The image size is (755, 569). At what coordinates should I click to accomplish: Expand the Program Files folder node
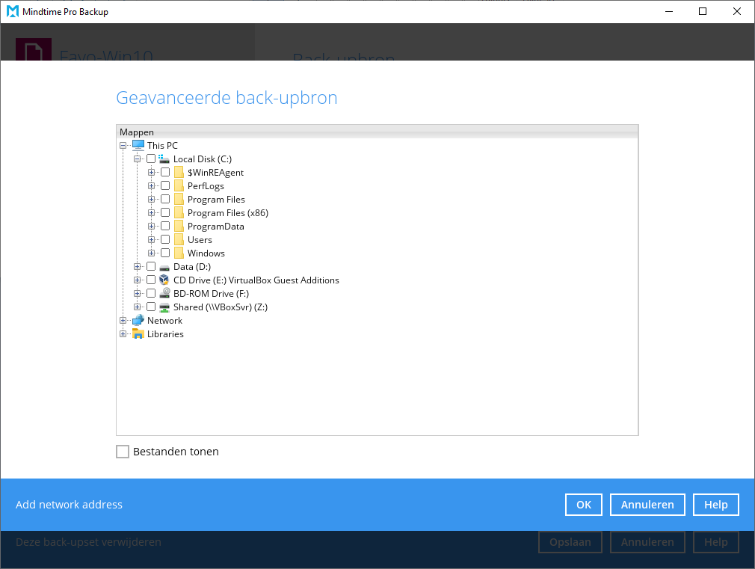tap(151, 200)
